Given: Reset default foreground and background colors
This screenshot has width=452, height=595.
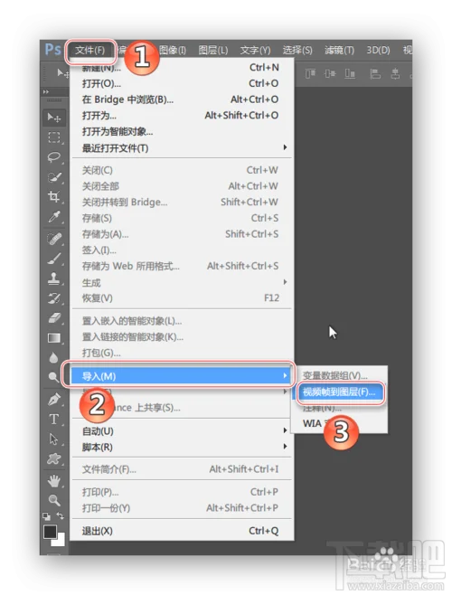Looking at the screenshot, I should [x=46, y=516].
